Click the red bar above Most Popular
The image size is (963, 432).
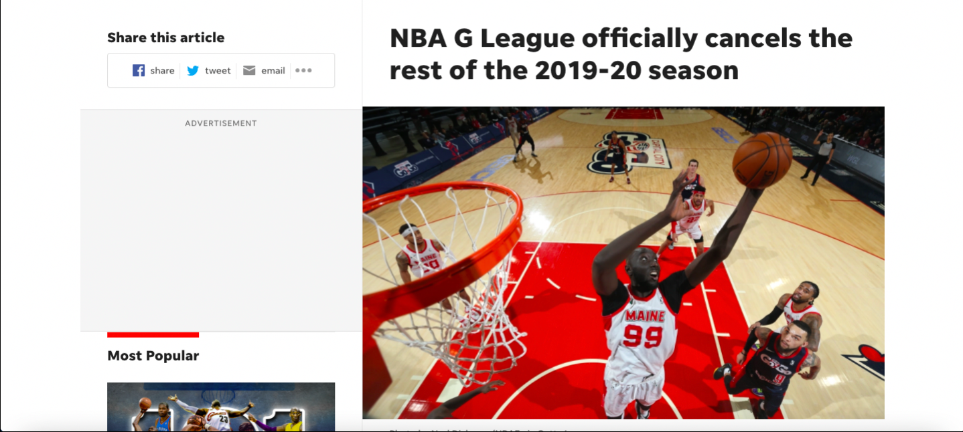tap(153, 334)
